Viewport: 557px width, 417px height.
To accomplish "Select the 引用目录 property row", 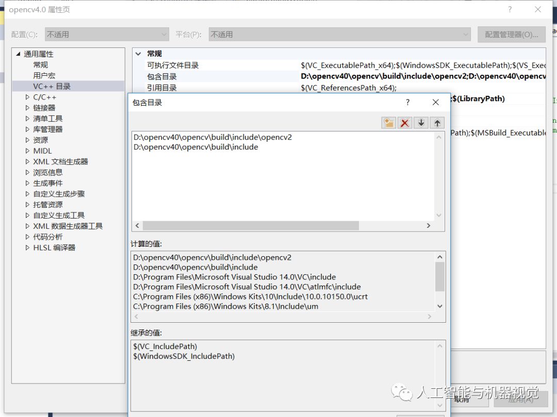I will click(162, 88).
